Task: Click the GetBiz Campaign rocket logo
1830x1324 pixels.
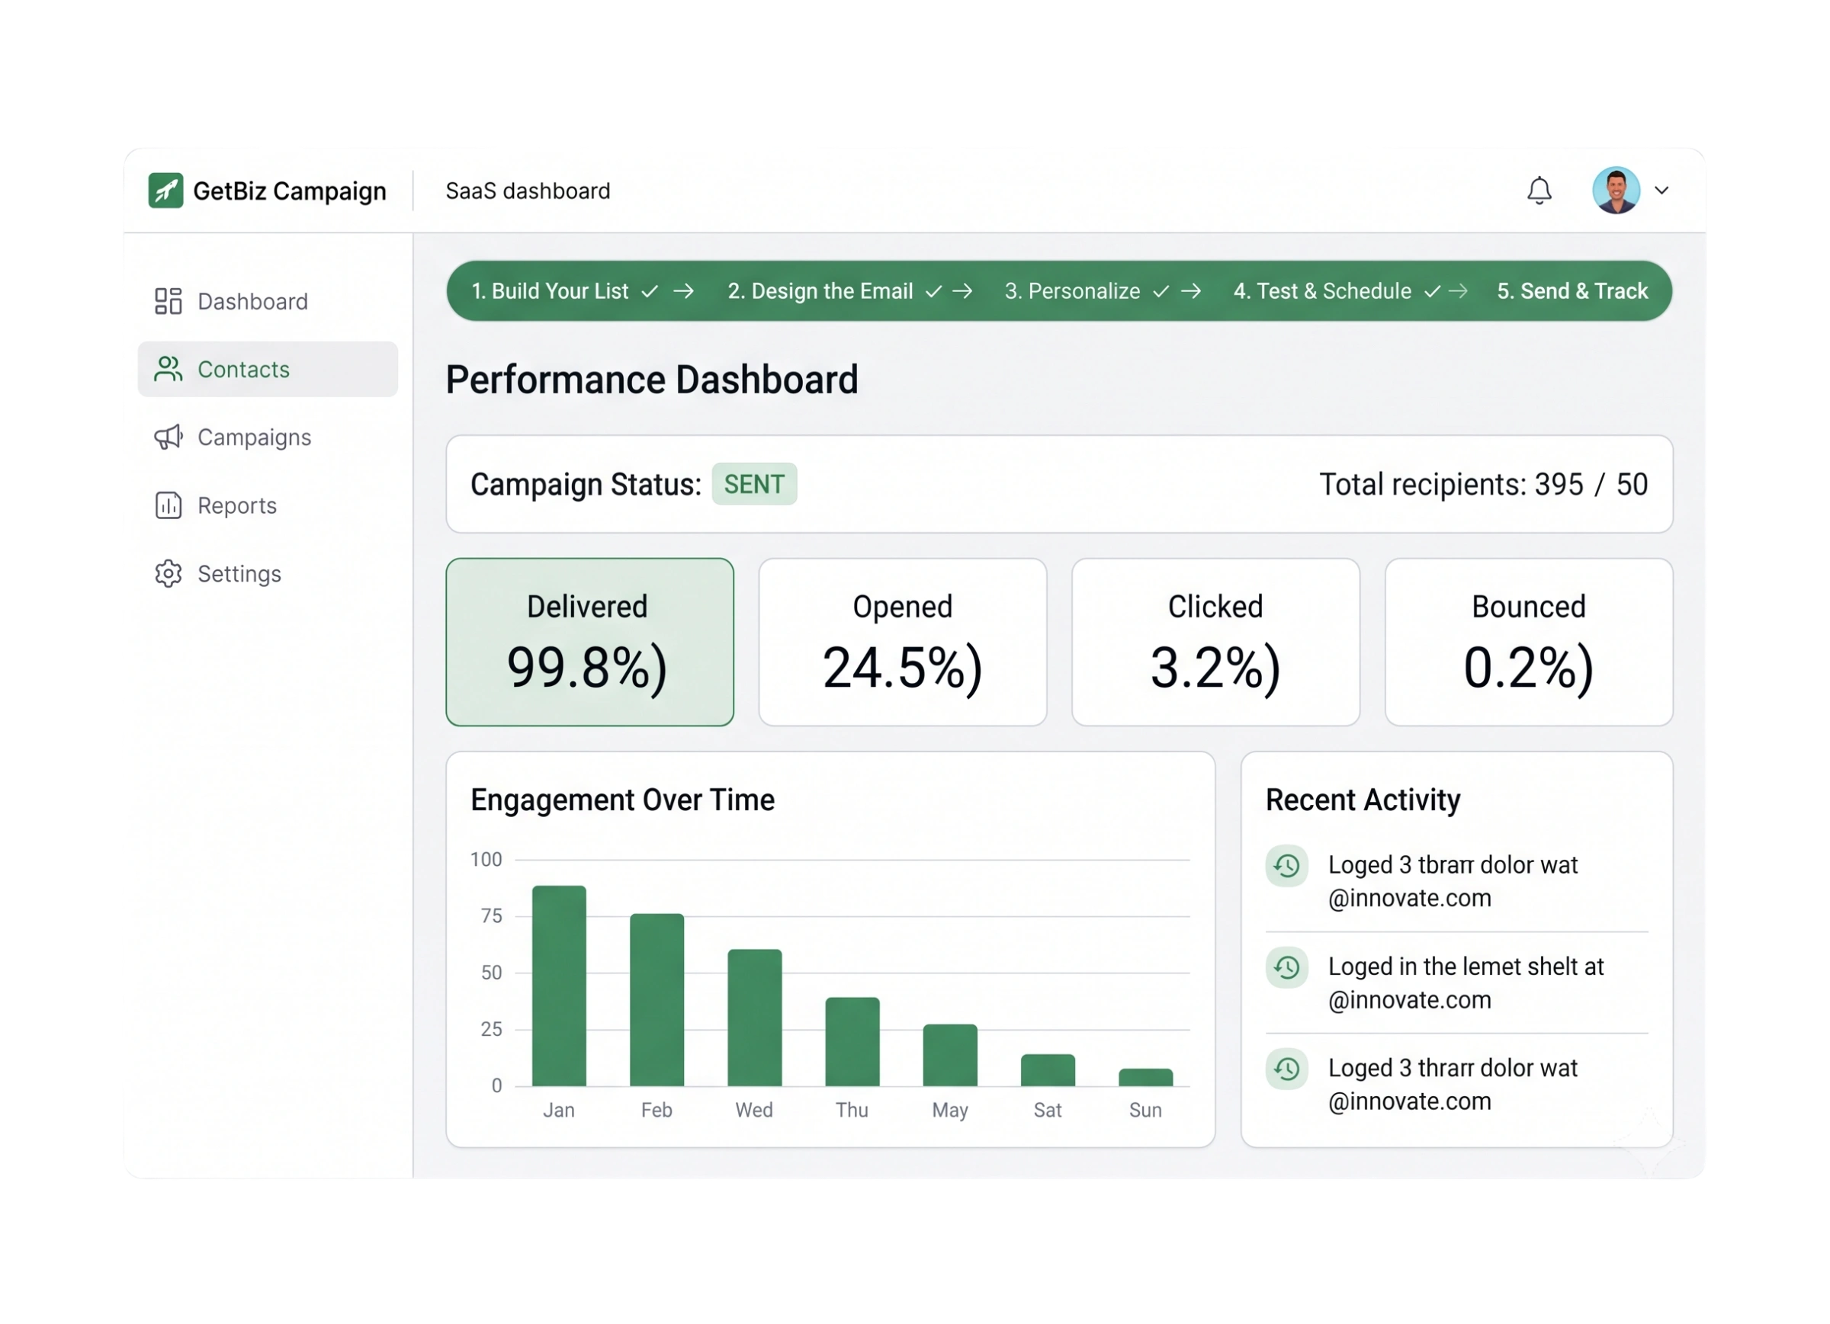Action: point(165,191)
